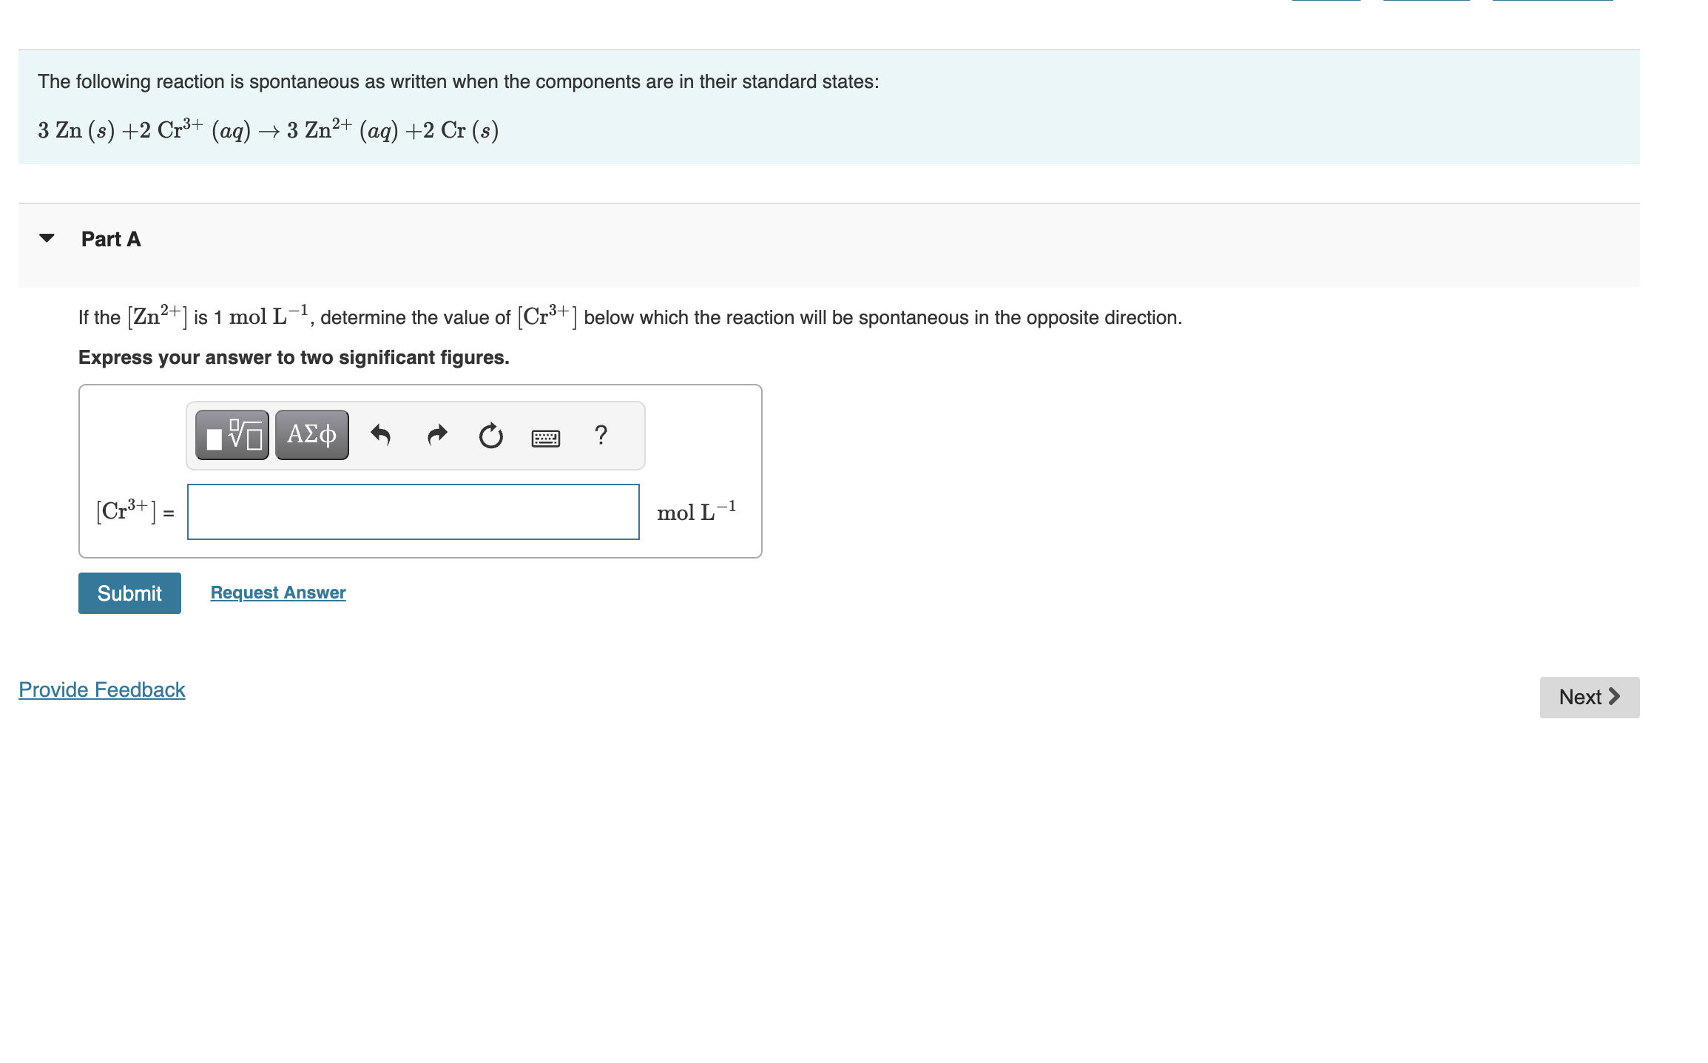Screen dimensions: 1708x1063
Task: Click the undo arrow in equation toolbar
Action: [x=382, y=435]
